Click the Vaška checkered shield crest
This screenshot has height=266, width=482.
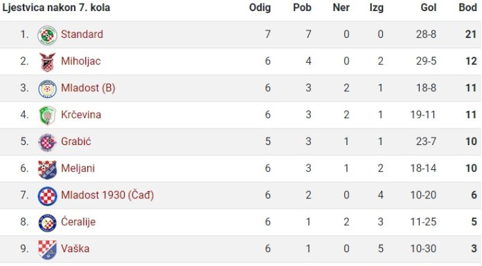click(47, 249)
